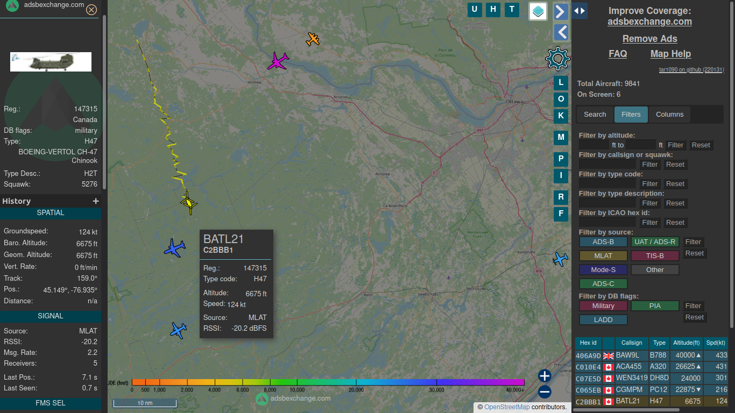Toggle the MLAT source filter
The height and width of the screenshot is (413, 735).
point(603,256)
